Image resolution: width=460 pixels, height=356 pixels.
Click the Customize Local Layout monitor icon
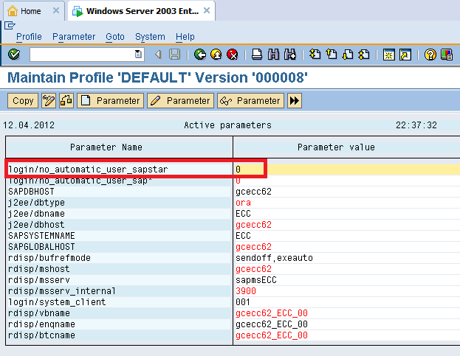(x=447, y=55)
